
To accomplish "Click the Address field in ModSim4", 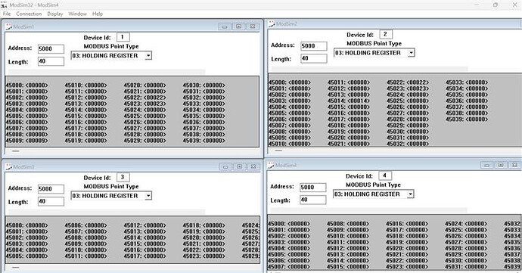I will [x=313, y=188].
